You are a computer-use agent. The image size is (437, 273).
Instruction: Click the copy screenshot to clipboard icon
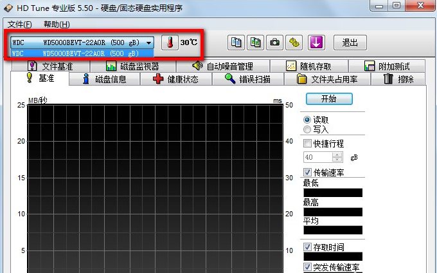pos(255,42)
